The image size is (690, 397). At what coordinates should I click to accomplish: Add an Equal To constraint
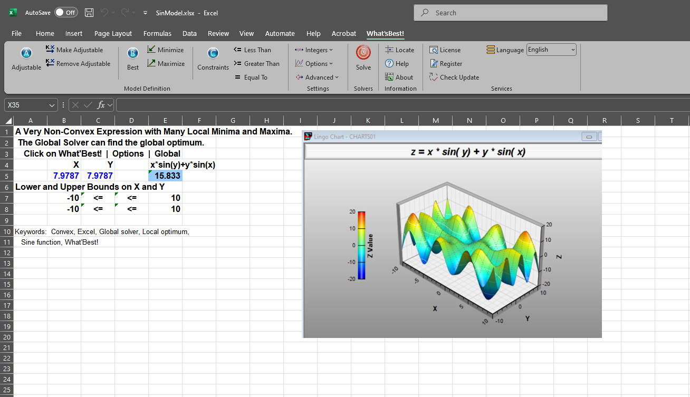[x=251, y=77]
